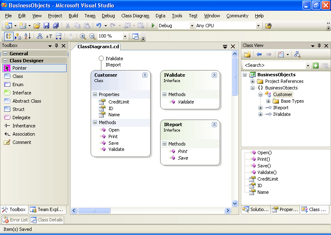Click the Zoom Out magnifier icon

(92, 36)
